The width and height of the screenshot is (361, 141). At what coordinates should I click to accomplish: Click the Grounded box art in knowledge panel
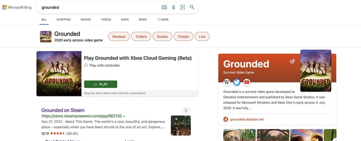(x=316, y=71)
